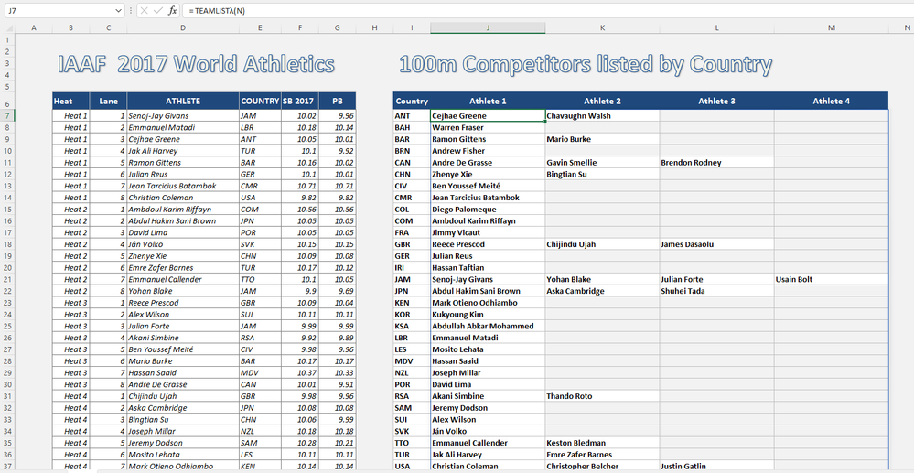This screenshot has width=914, height=473.
Task: Select the Julian Forte Athlete 3 cell
Action: click(717, 279)
